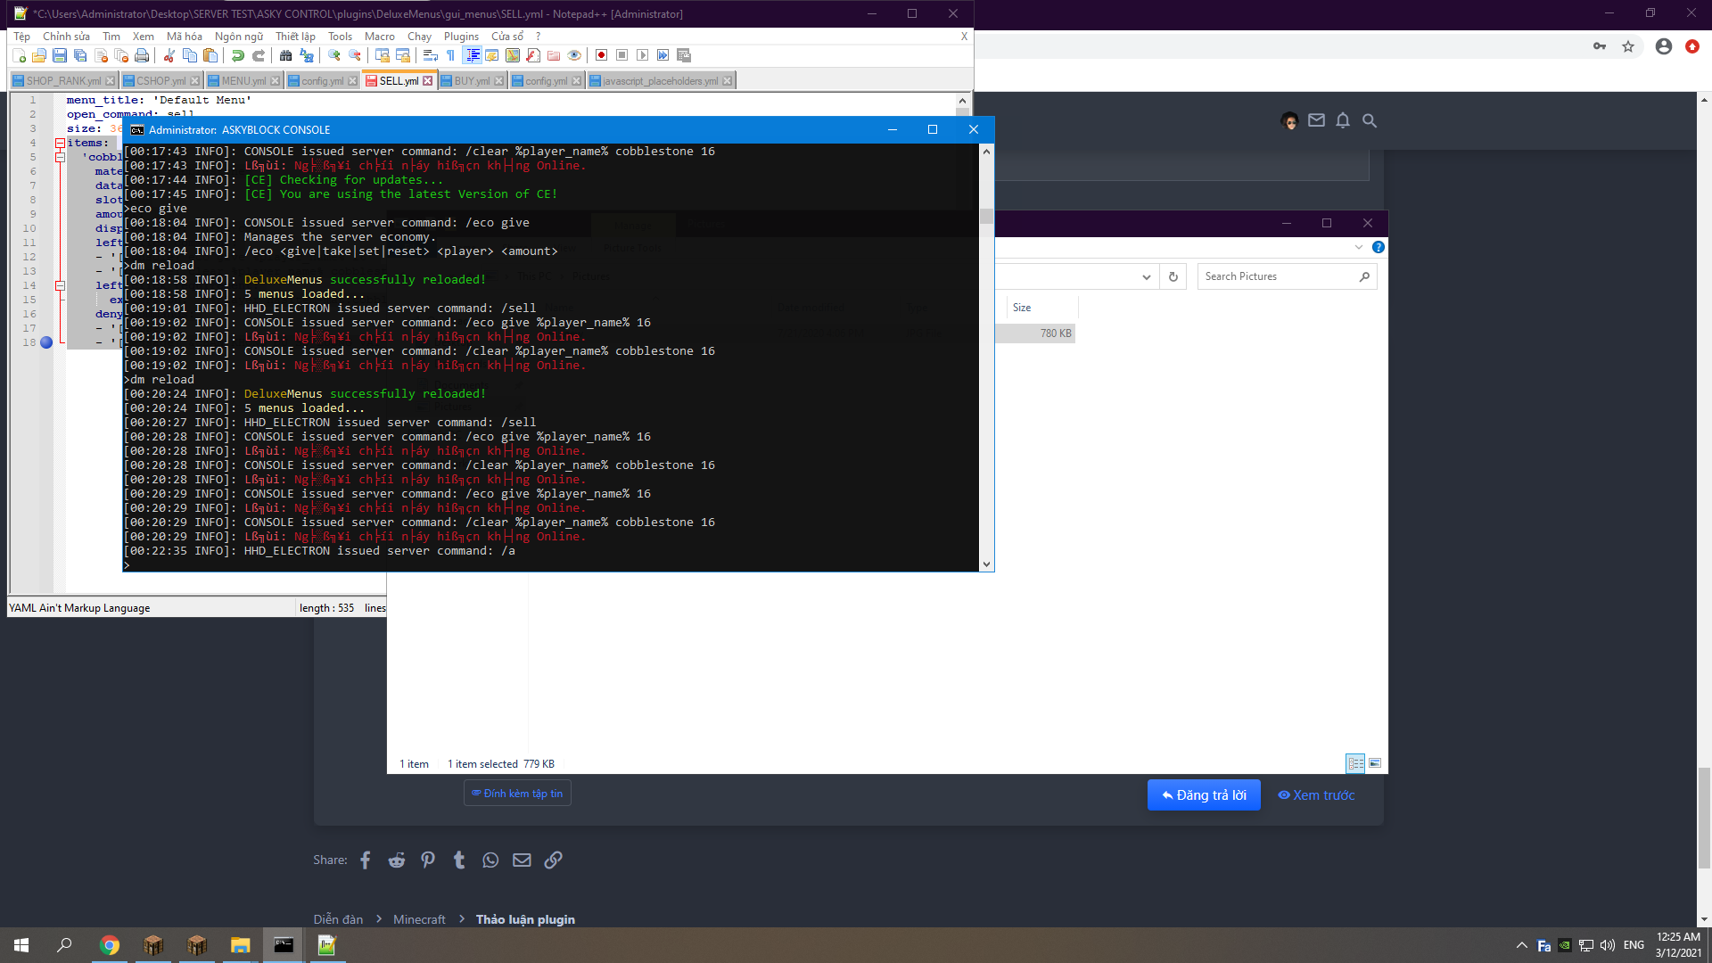Image resolution: width=1712 pixels, height=963 pixels.
Task: Open the address path dropdown in Explorer
Action: [x=1146, y=277]
